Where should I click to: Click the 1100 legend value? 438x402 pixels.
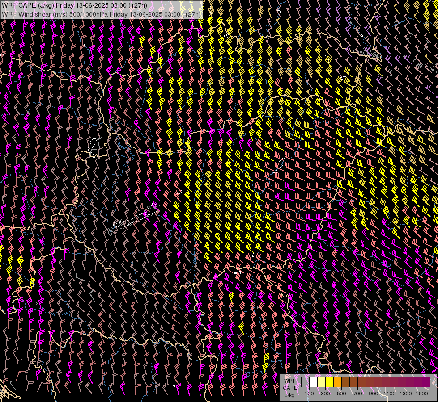tap(389, 394)
